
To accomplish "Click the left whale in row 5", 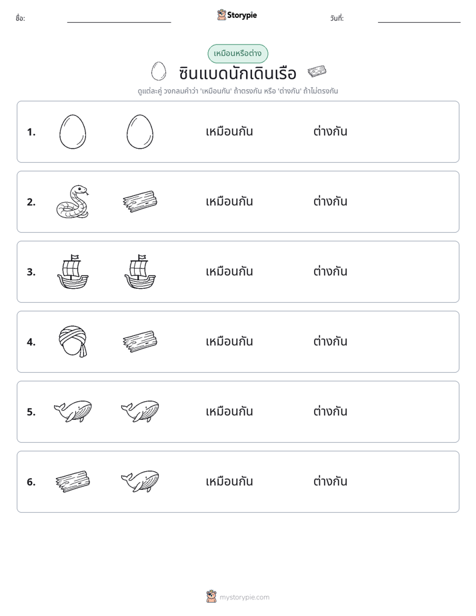I will 73,412.
